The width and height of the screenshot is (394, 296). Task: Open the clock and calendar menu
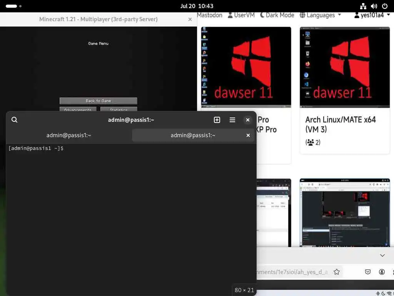click(197, 6)
